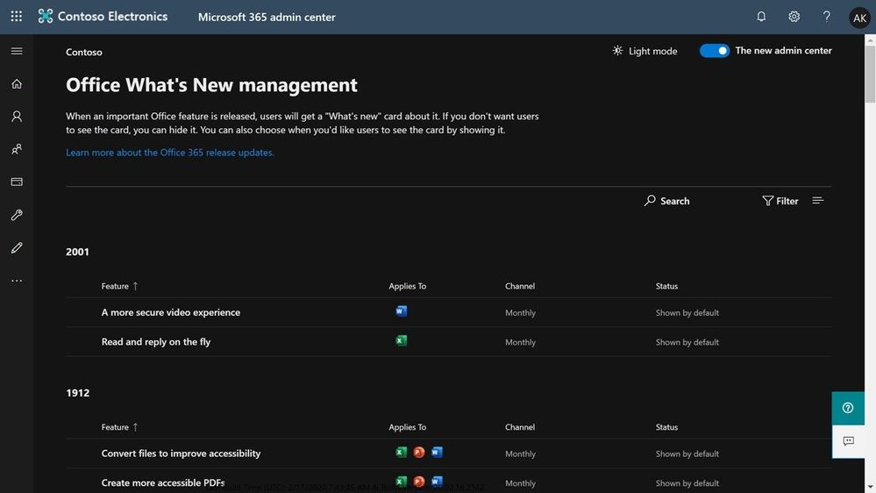Open the feedback chat icon
Image resolution: width=876 pixels, height=493 pixels.
[848, 441]
